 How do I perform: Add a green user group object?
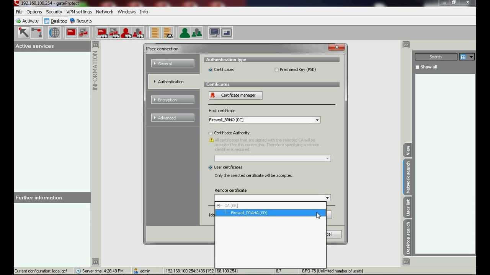tap(197, 32)
